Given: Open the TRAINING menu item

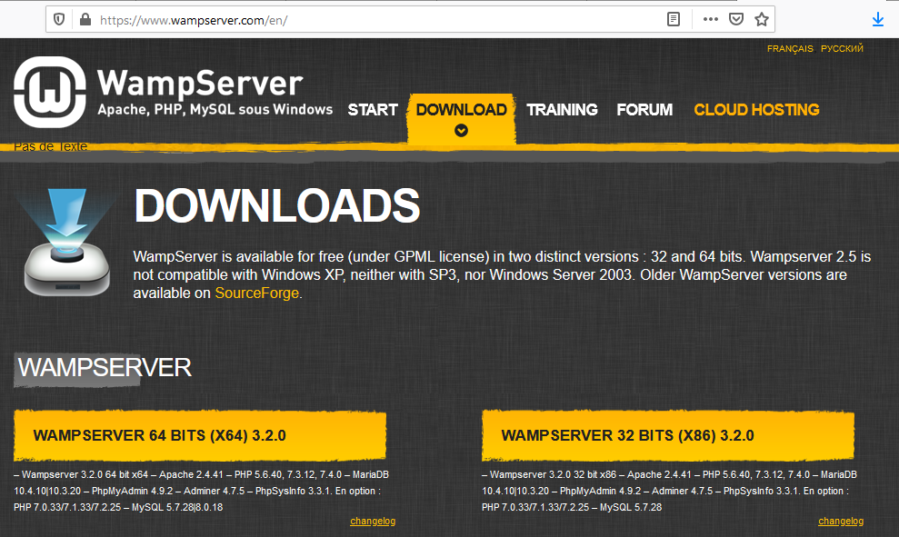Looking at the screenshot, I should (562, 109).
